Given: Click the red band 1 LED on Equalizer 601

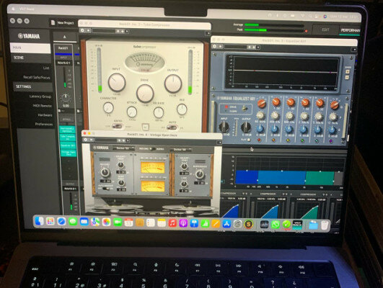Looking at the screenshot, I should pyautogui.click(x=259, y=140).
